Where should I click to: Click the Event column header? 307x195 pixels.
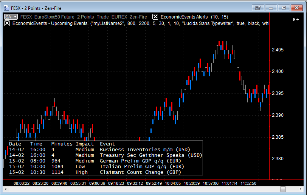(107, 144)
